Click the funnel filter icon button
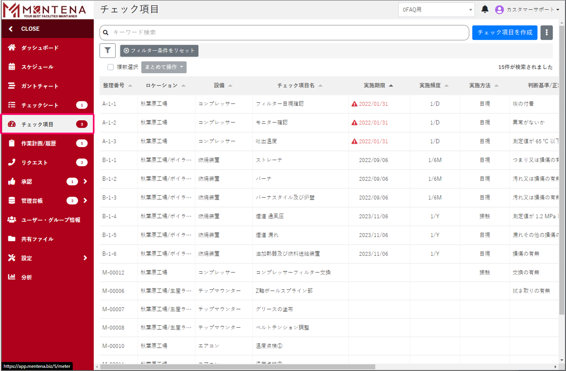 108,50
